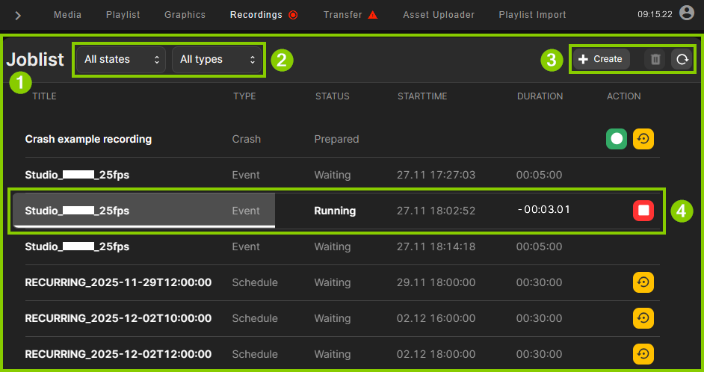Click the TITLE column header
Image resolution: width=704 pixels, height=372 pixels.
(44, 96)
